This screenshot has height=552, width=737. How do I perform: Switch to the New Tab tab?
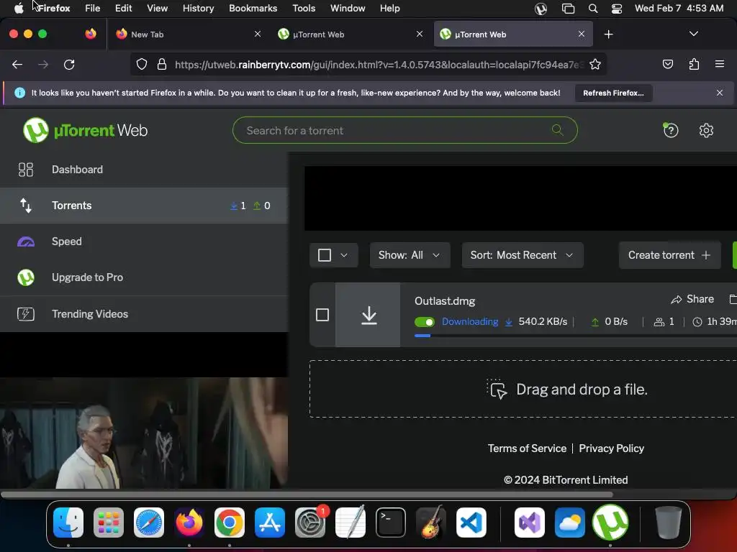(x=188, y=34)
